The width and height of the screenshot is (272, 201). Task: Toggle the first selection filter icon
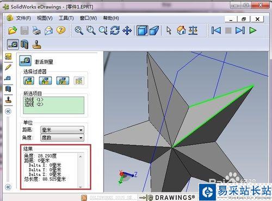point(29,81)
